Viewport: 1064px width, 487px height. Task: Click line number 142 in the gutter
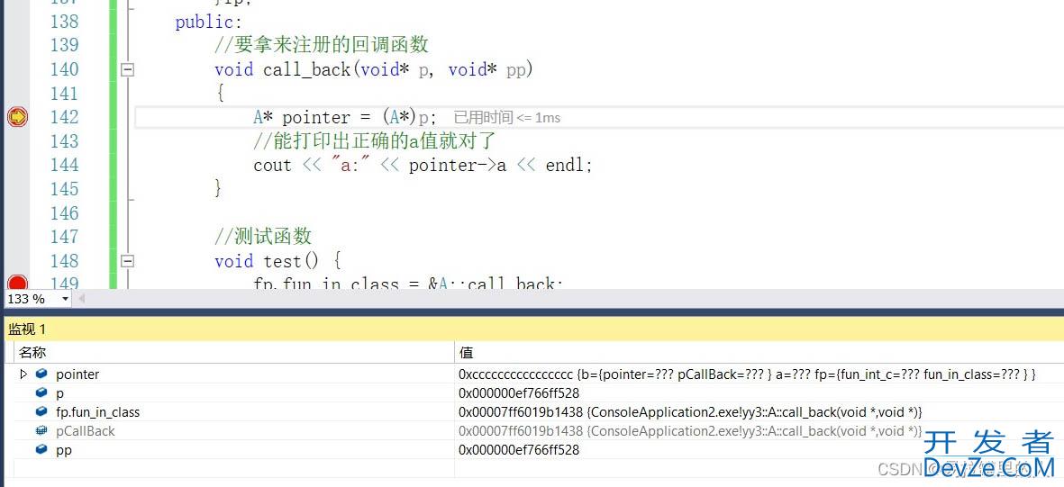click(x=65, y=117)
